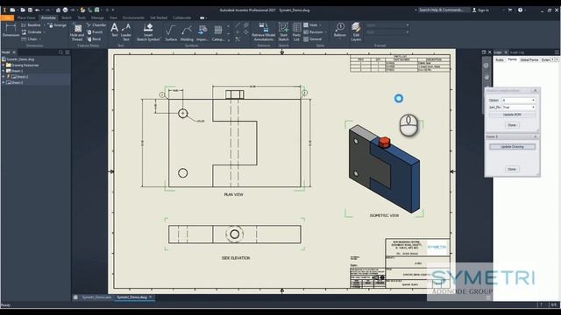Screen dimensions: 561x315
Task: Switch to the Tools ribbon tab
Action: coord(82,17)
